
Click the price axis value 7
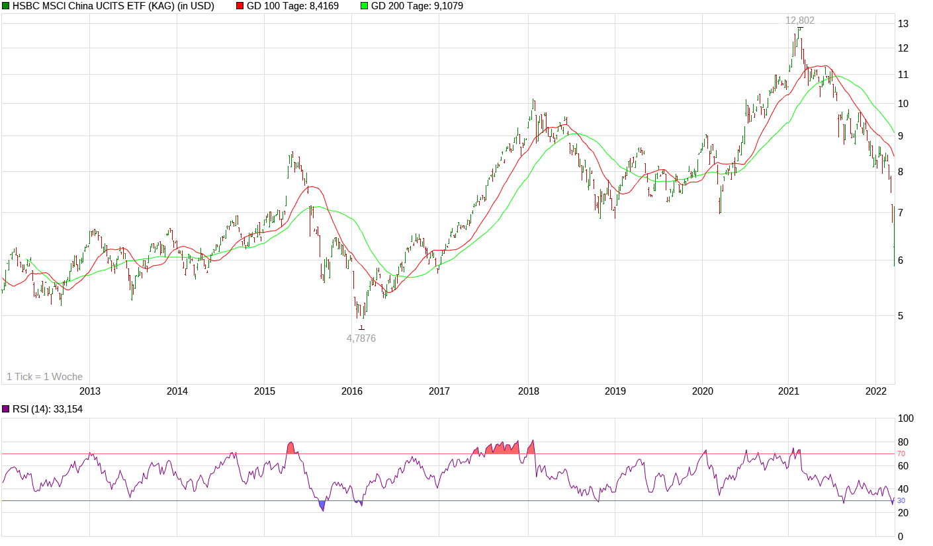tap(900, 213)
